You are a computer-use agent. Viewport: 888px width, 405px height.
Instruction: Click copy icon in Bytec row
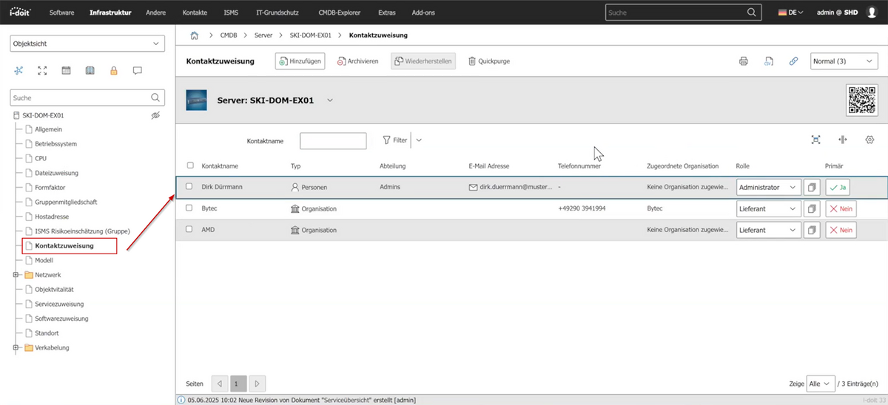coord(813,209)
